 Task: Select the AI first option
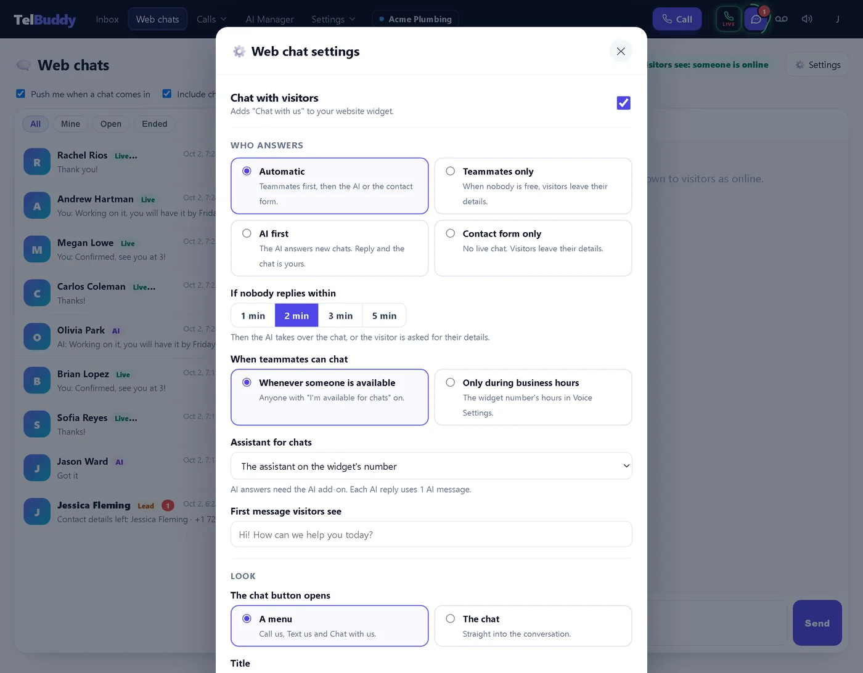[329, 248]
